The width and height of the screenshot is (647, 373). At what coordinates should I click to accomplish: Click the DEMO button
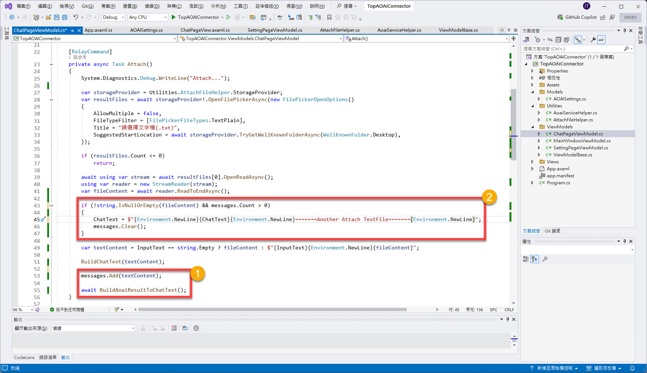pos(630,17)
